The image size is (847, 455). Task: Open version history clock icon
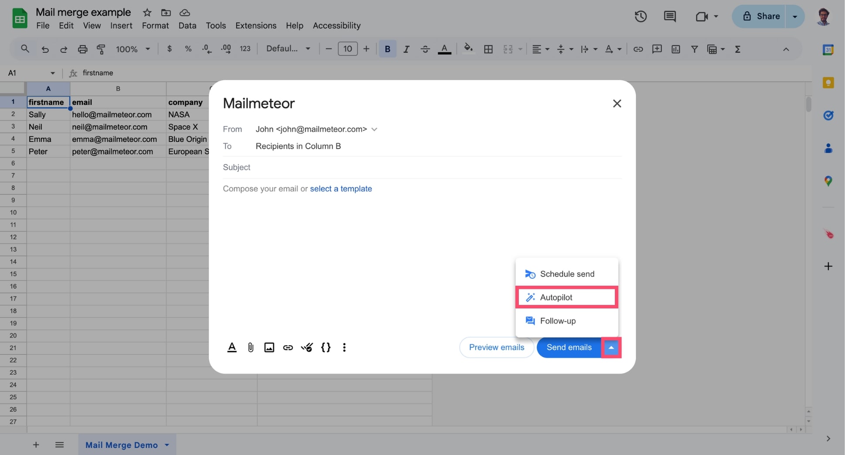click(x=641, y=17)
